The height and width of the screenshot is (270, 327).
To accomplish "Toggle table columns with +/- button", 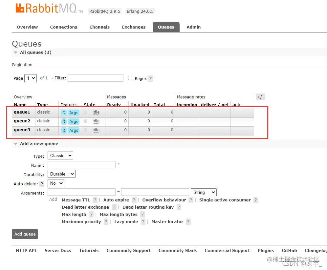I will [x=260, y=97].
